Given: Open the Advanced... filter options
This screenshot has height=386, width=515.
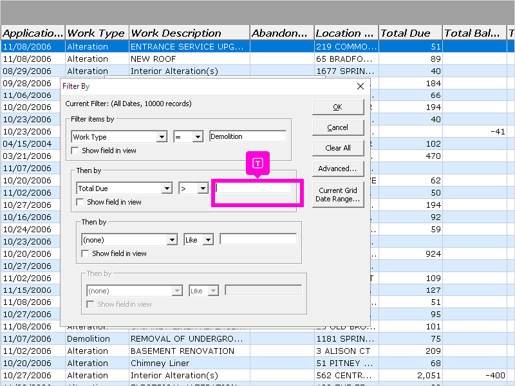Looking at the screenshot, I should (338, 169).
